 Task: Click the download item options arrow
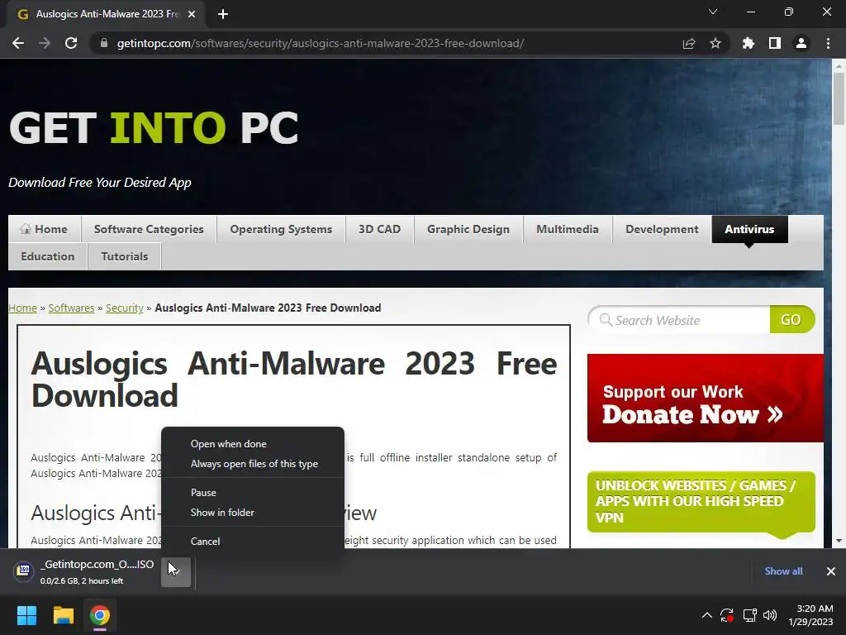pos(176,572)
